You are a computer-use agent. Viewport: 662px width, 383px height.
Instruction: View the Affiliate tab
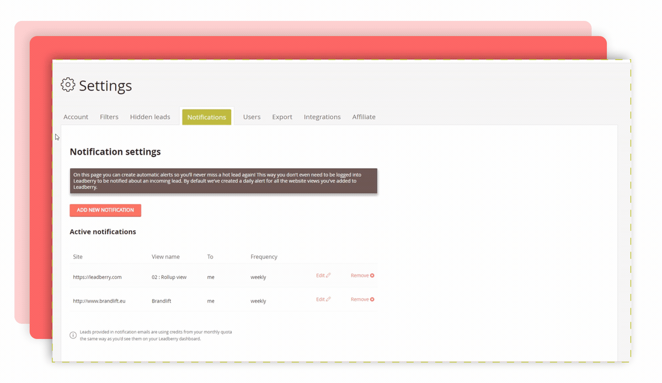pos(364,117)
